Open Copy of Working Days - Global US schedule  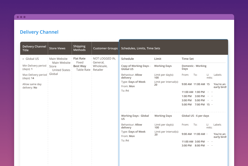(136, 68)
